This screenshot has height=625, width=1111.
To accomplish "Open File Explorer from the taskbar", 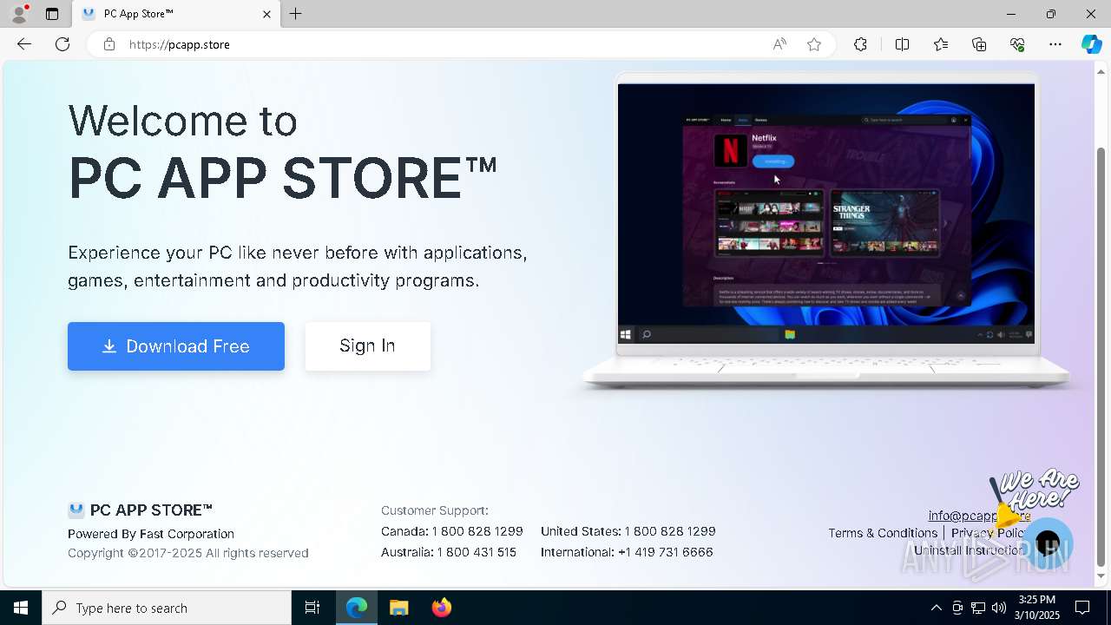I will [x=398, y=608].
